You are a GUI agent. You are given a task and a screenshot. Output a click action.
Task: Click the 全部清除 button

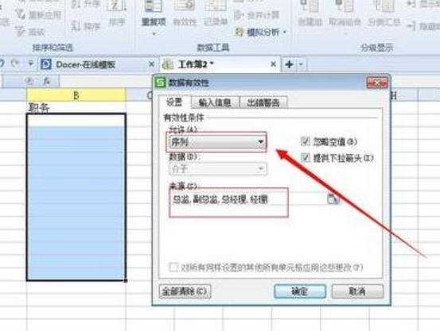click(185, 291)
